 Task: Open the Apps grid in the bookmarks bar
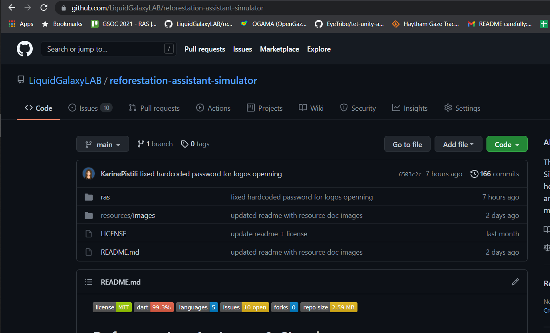coord(11,24)
